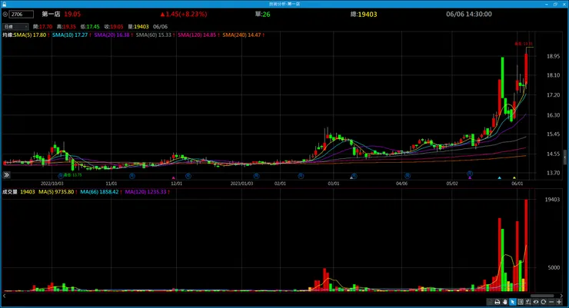The width and height of the screenshot is (569, 308).
Task: Expand the double-chevron panel button
Action: (x=6, y=175)
